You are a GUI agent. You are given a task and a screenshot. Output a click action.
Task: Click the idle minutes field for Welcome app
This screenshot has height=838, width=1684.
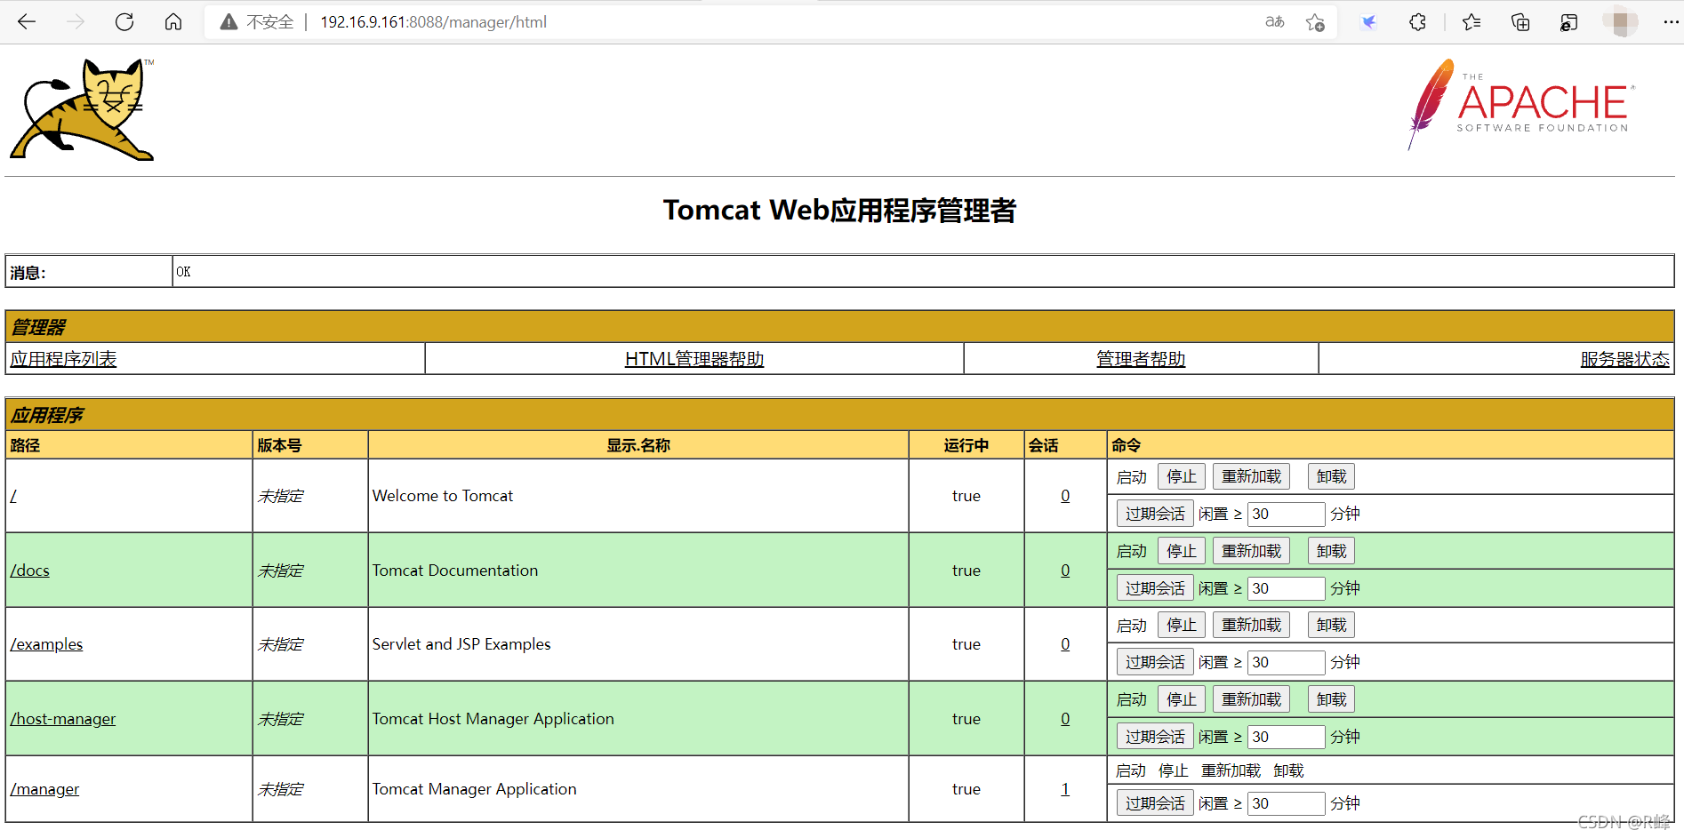point(1286,514)
